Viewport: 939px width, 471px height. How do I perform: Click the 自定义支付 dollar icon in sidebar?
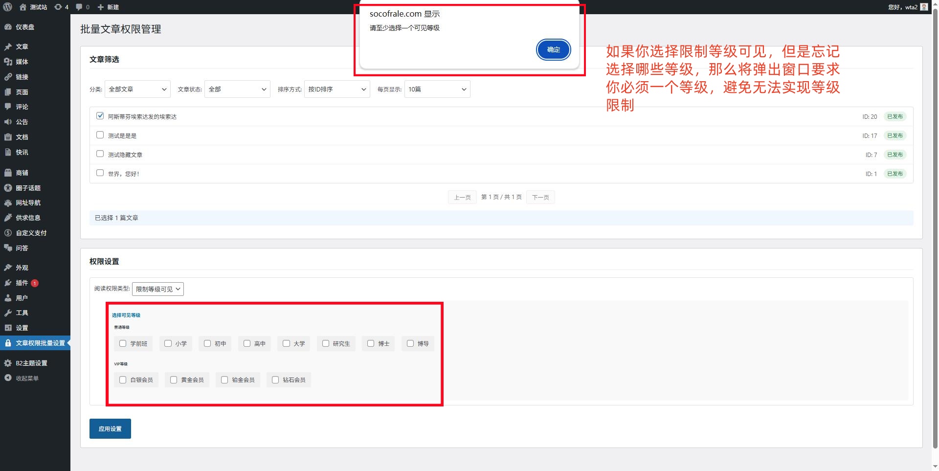click(8, 233)
